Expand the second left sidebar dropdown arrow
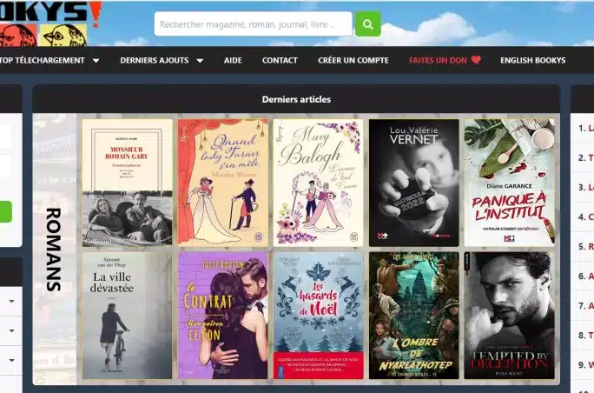594x393 pixels. [12, 330]
